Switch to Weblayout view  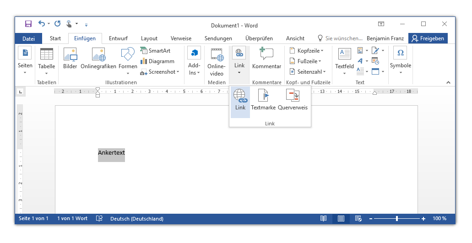[358, 219]
